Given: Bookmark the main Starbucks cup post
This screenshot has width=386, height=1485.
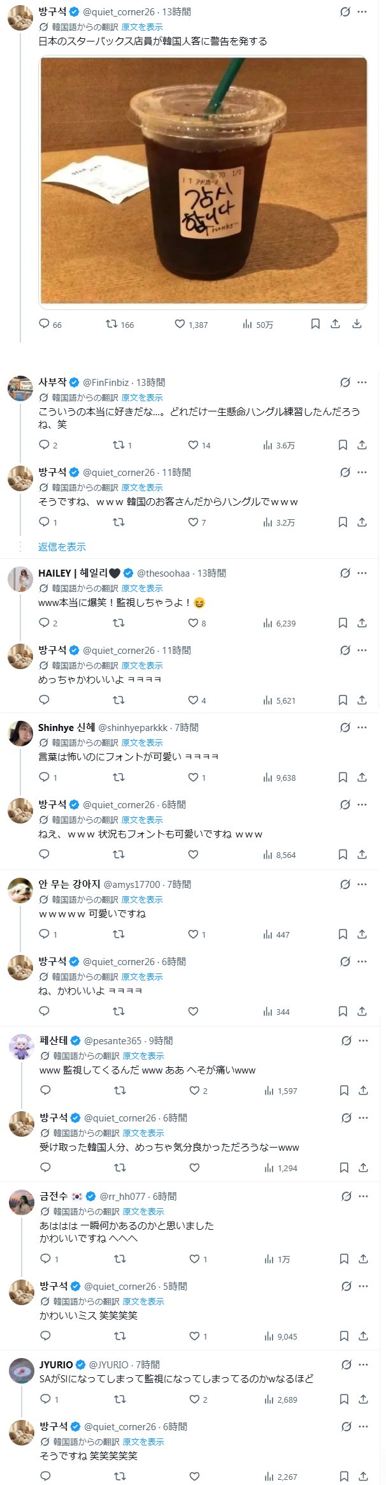Looking at the screenshot, I should coord(315,324).
